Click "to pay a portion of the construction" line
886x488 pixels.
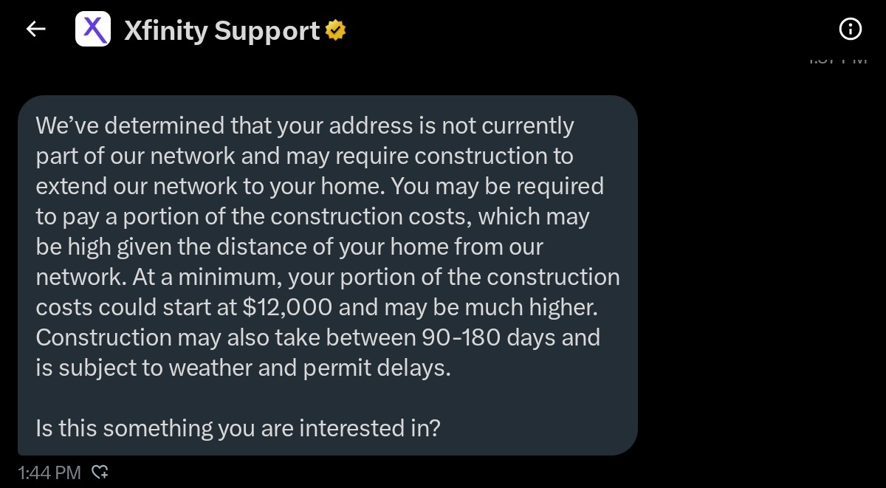pyautogui.click(x=312, y=216)
